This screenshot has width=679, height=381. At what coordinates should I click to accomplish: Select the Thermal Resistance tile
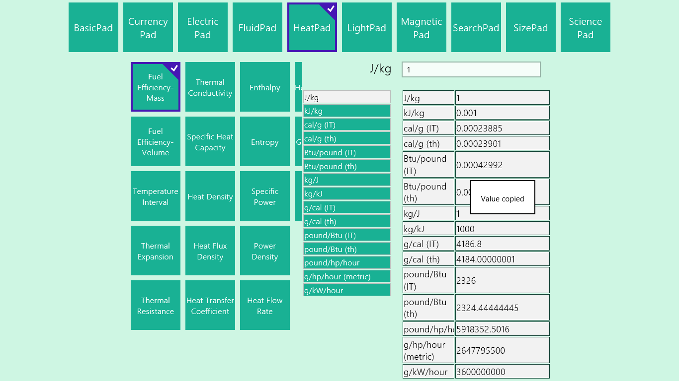click(x=156, y=305)
